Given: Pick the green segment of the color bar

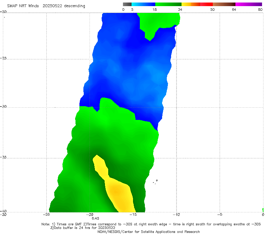Looking at the screenshot, I should 168,4.
